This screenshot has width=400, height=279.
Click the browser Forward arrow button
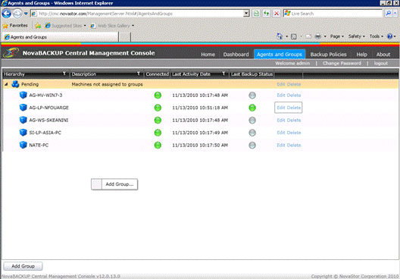tap(17, 14)
